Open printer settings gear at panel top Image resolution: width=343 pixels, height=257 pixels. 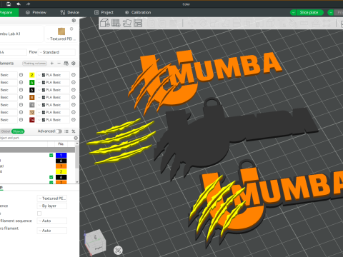tap(74, 21)
